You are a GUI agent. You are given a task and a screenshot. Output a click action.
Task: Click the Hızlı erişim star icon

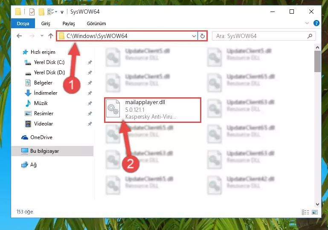(x=25, y=52)
